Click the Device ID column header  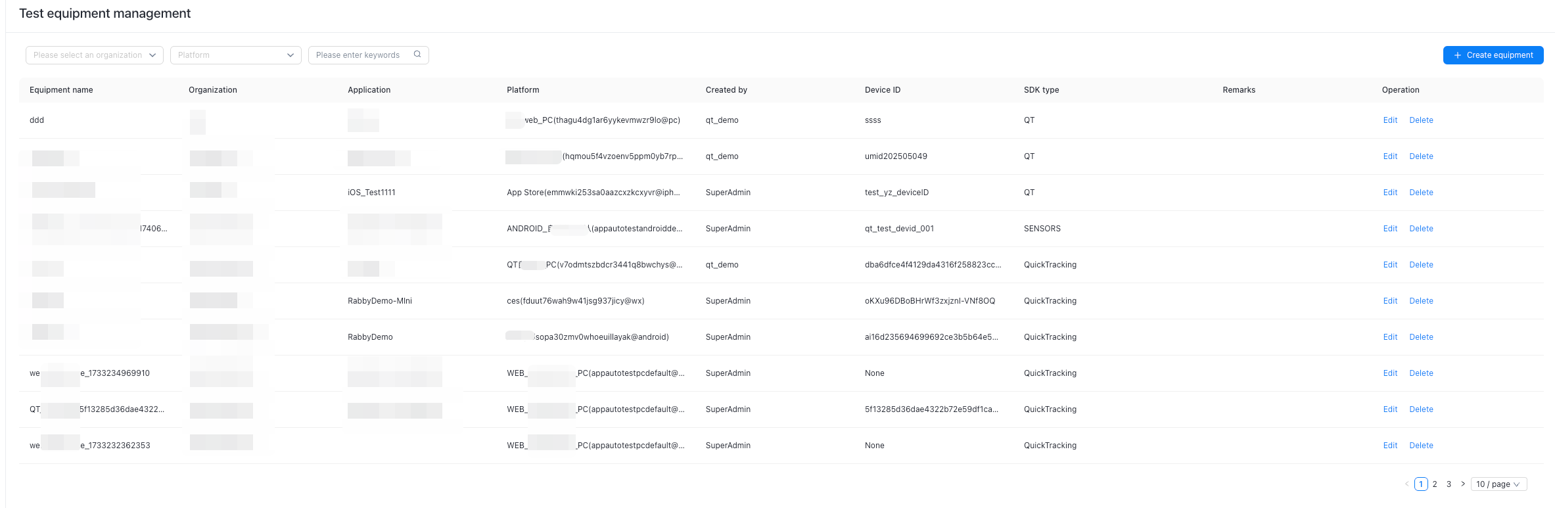pos(883,90)
